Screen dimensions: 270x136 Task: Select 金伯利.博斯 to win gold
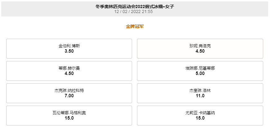click(x=69, y=49)
